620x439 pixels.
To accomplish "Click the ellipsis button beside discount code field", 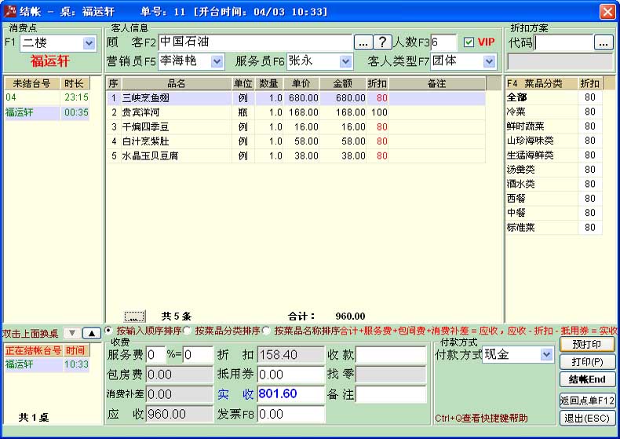I will pos(603,42).
